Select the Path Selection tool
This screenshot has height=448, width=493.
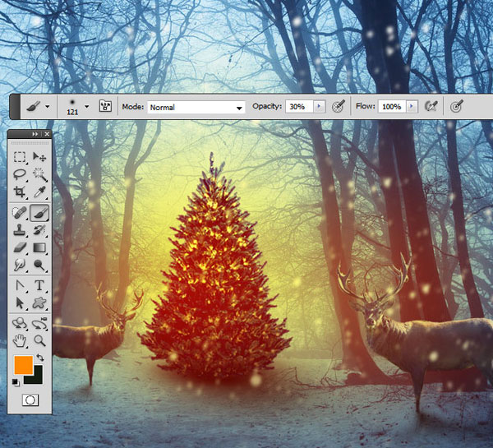coord(20,303)
